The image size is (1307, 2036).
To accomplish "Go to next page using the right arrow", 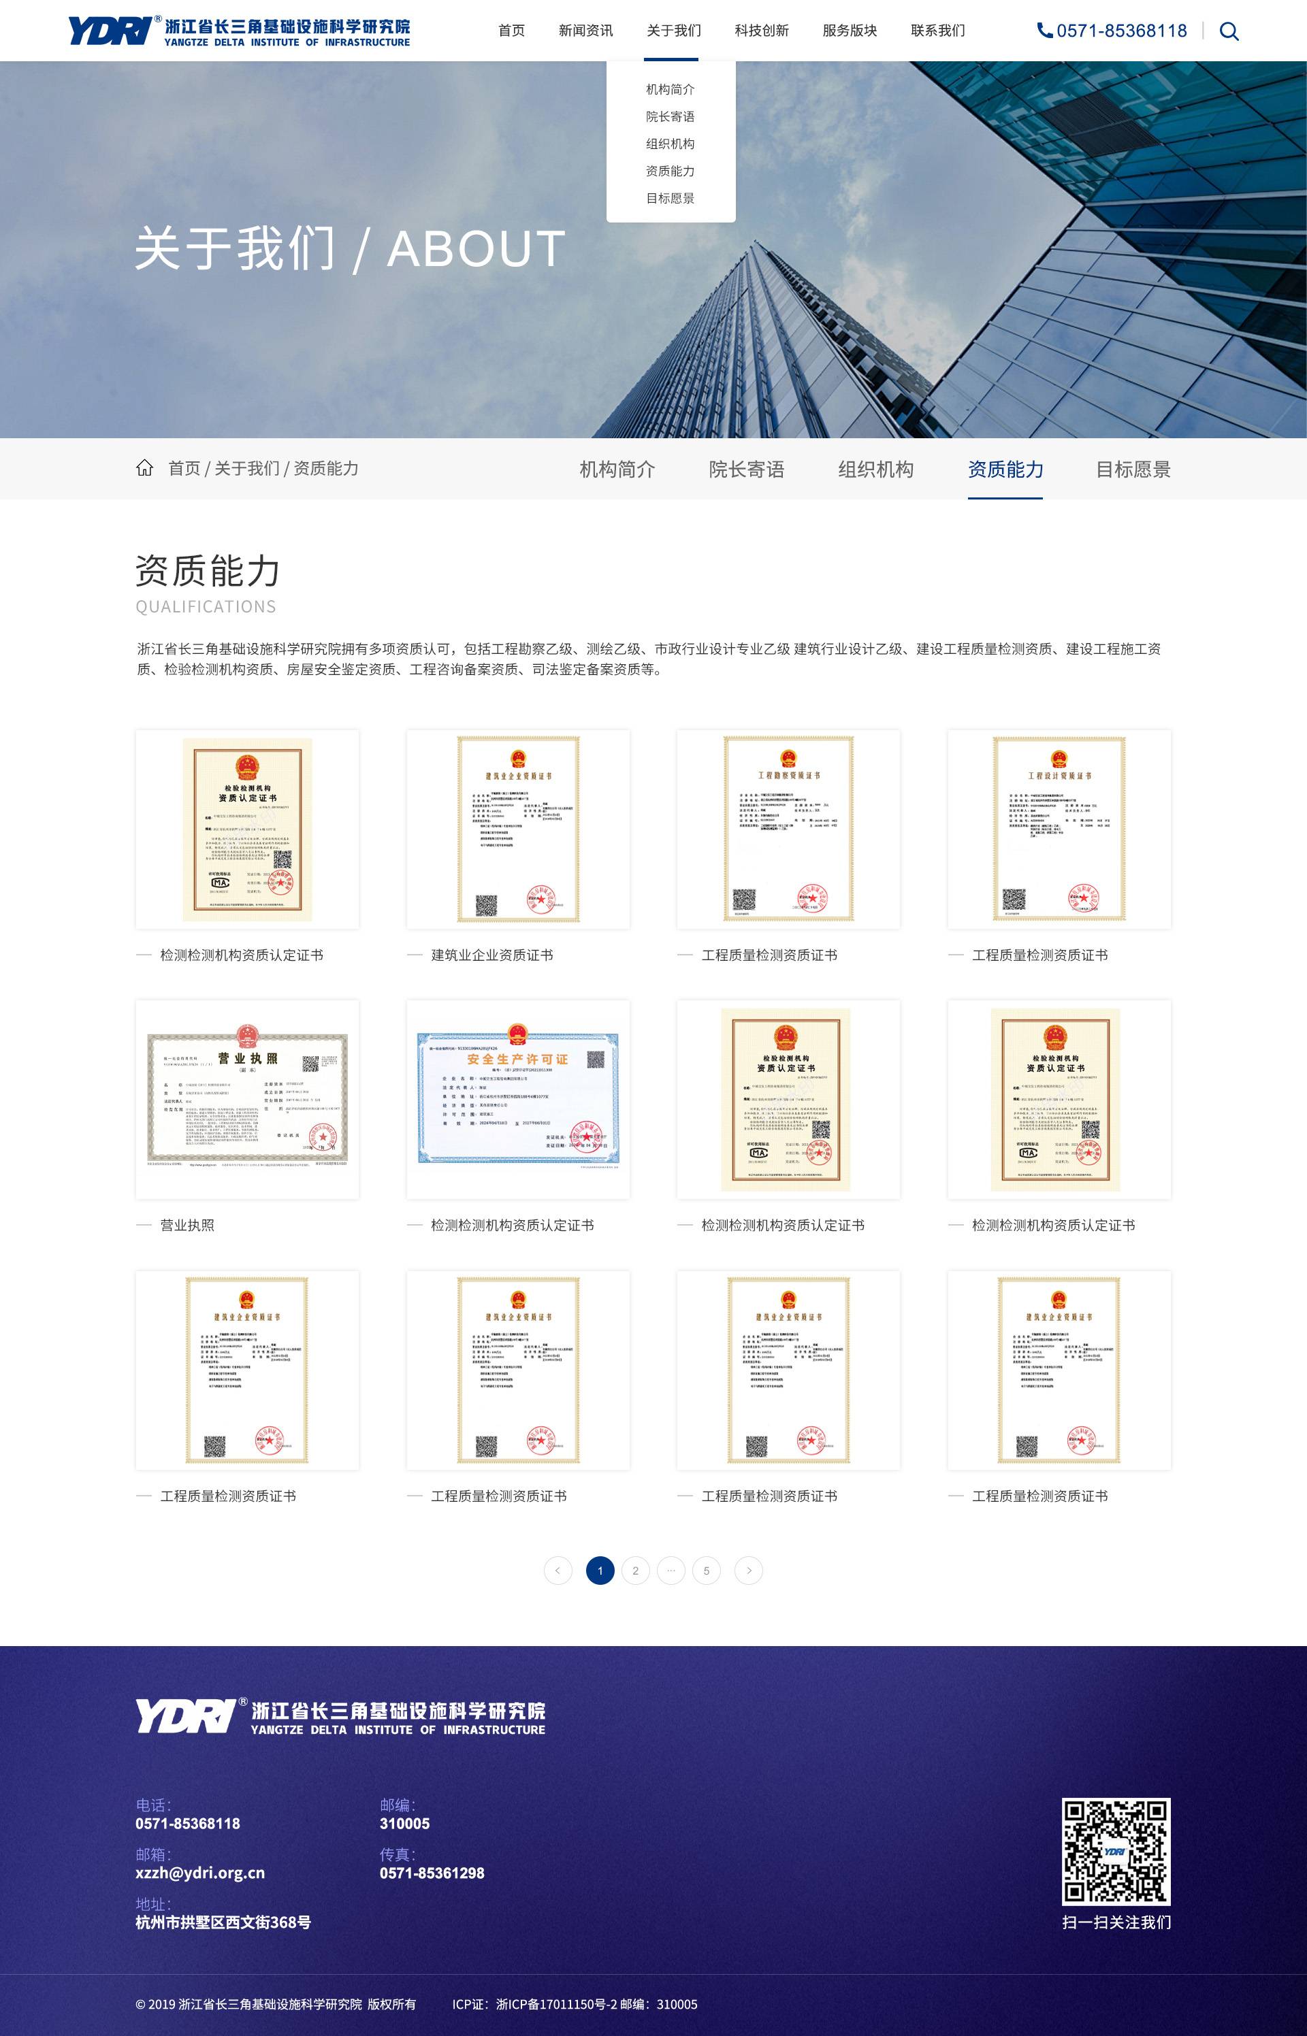I will (749, 1571).
